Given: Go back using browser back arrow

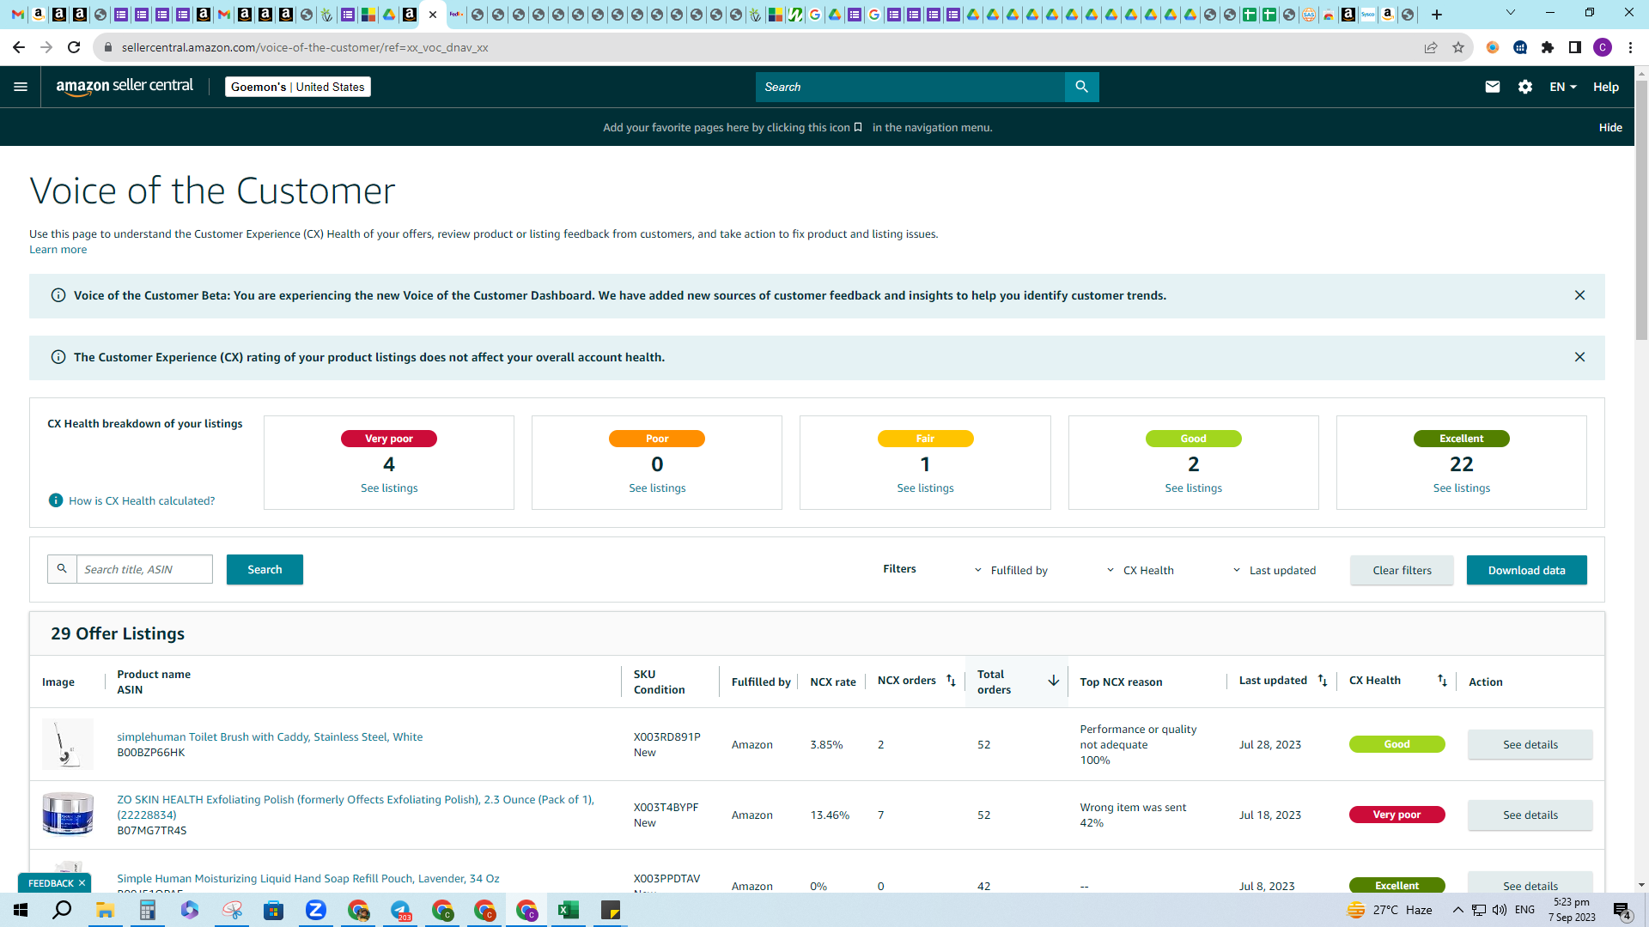Looking at the screenshot, I should coord(19,47).
